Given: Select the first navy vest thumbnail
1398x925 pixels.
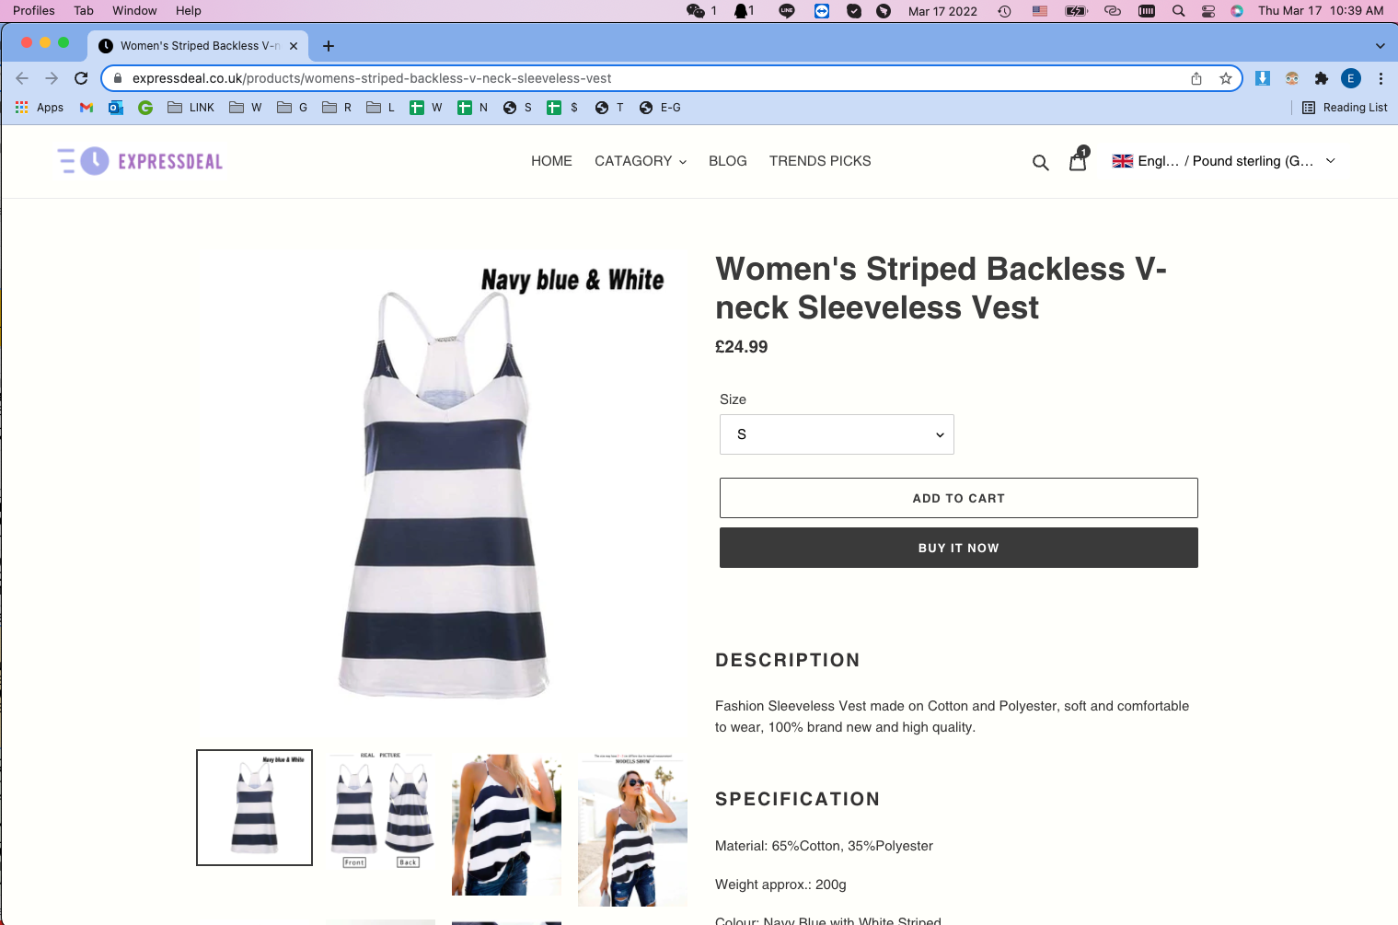Looking at the screenshot, I should click(x=255, y=808).
